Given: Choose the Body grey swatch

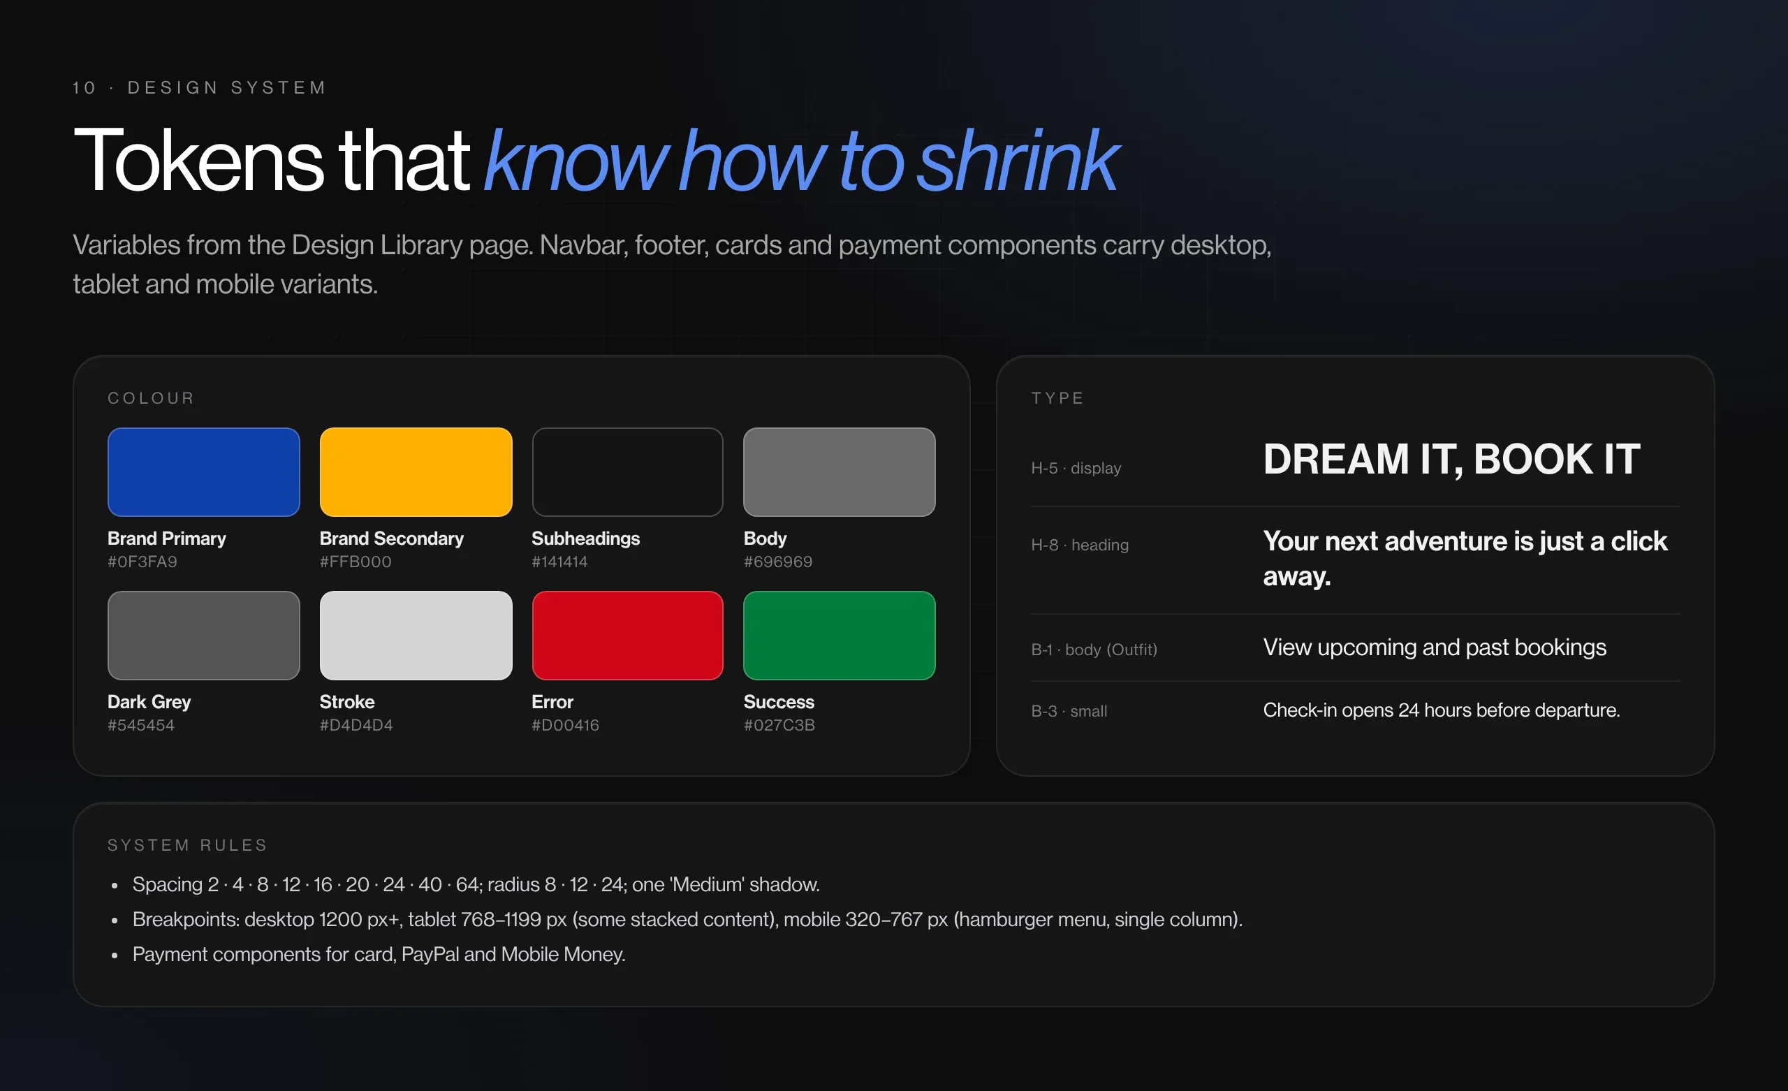Looking at the screenshot, I should point(840,472).
